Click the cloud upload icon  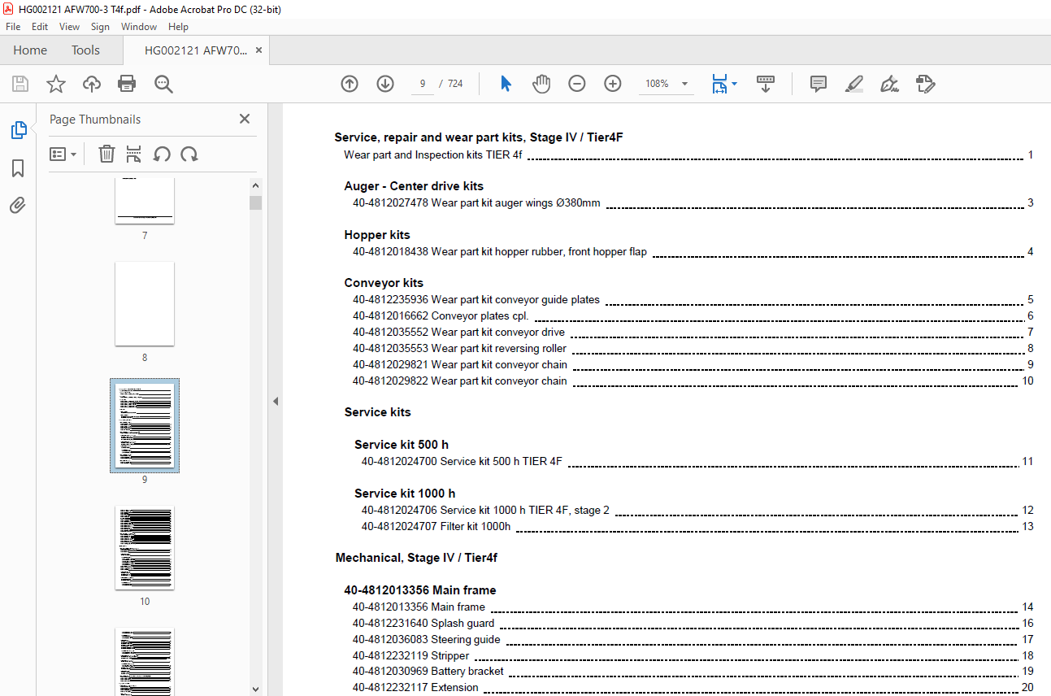pyautogui.click(x=92, y=84)
